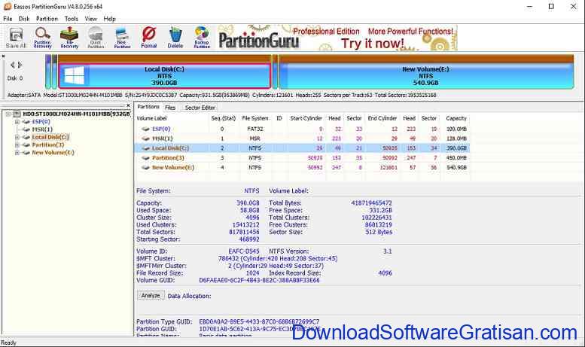Open the Disk menu
The height and width of the screenshot is (347, 585).
tap(24, 19)
